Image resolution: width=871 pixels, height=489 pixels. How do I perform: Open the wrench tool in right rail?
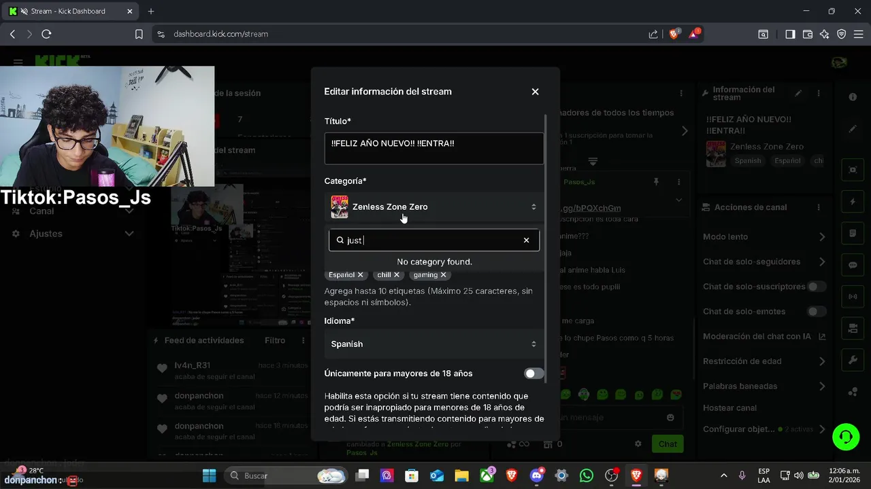853,360
